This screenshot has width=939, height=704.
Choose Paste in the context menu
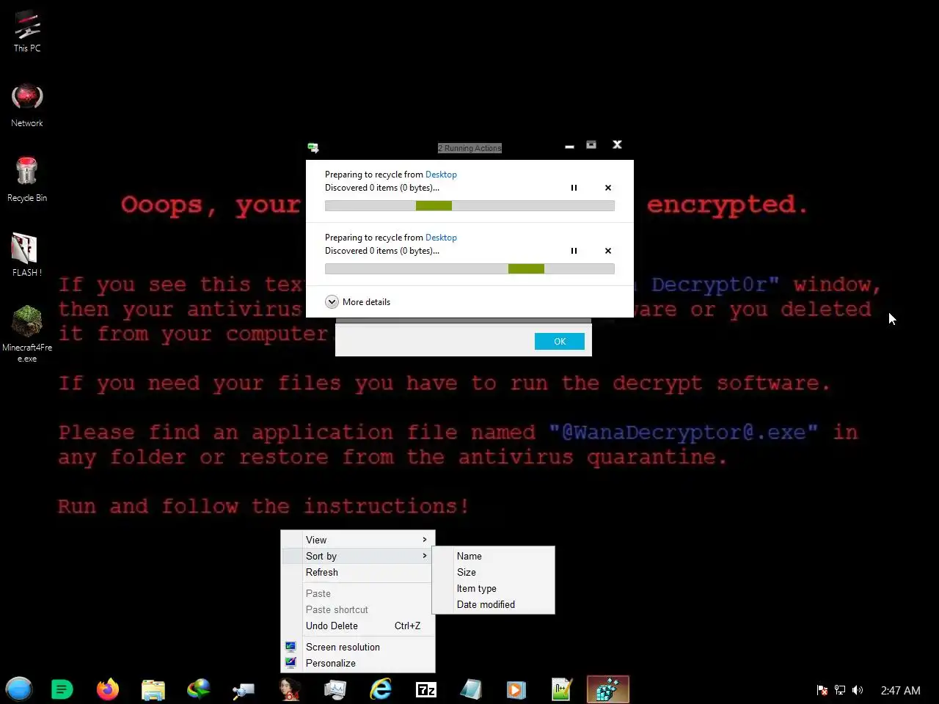[x=358, y=593]
